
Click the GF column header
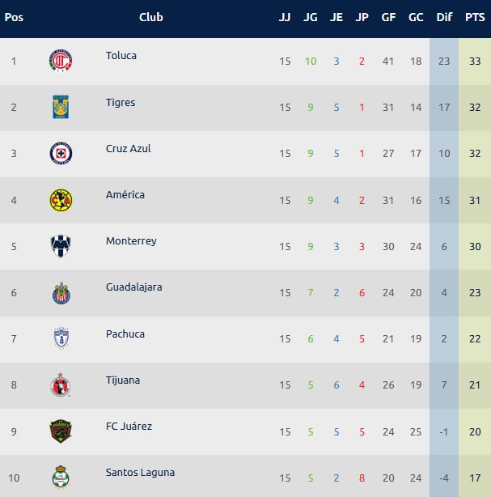tap(388, 17)
